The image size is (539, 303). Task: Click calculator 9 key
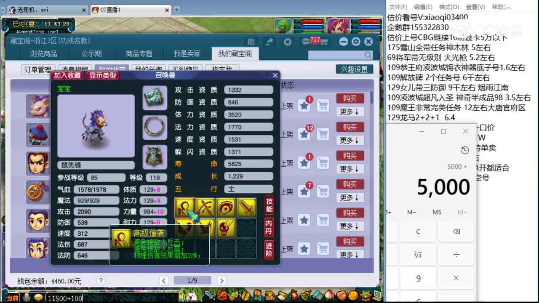point(418,278)
